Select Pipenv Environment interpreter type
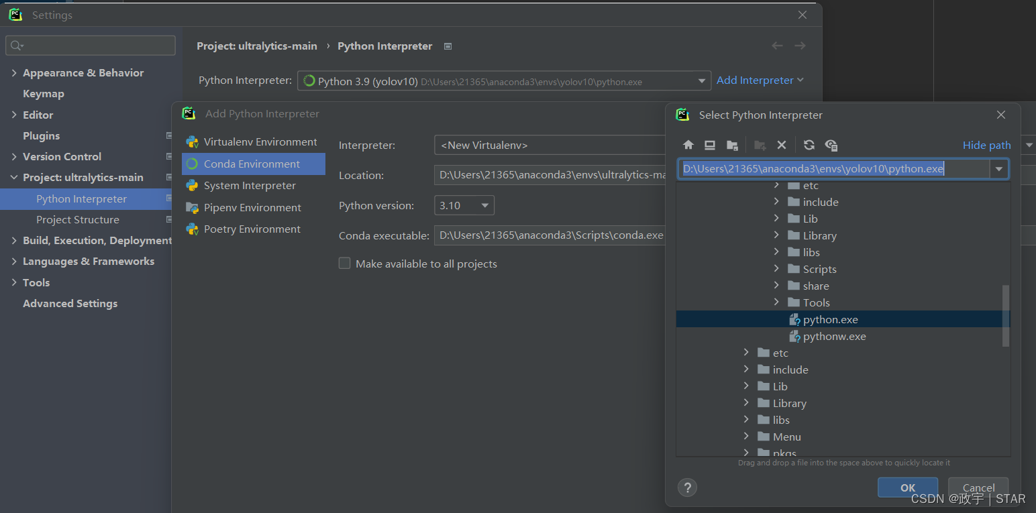 [254, 207]
